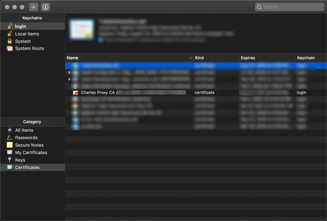327x221 pixels.
Task: Open the info inspector button
Action: [x=45, y=7]
